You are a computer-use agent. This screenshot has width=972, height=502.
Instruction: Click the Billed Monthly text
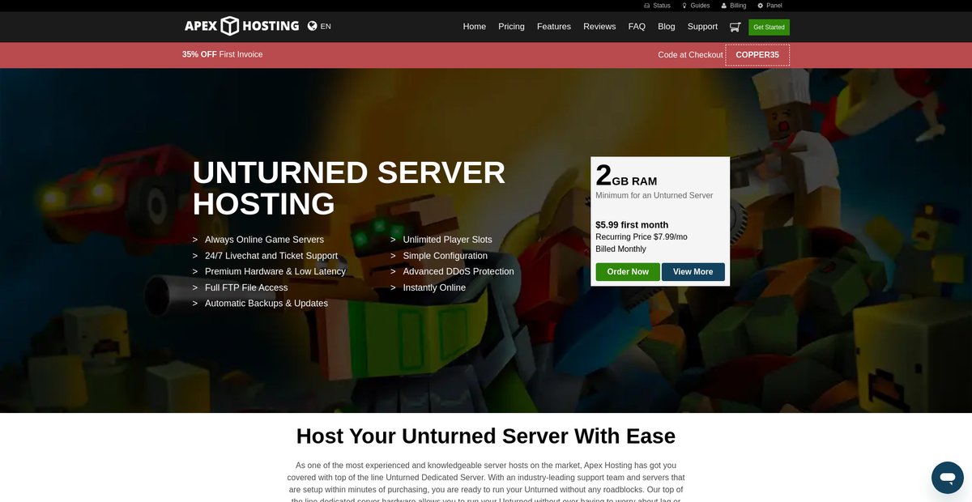621,249
